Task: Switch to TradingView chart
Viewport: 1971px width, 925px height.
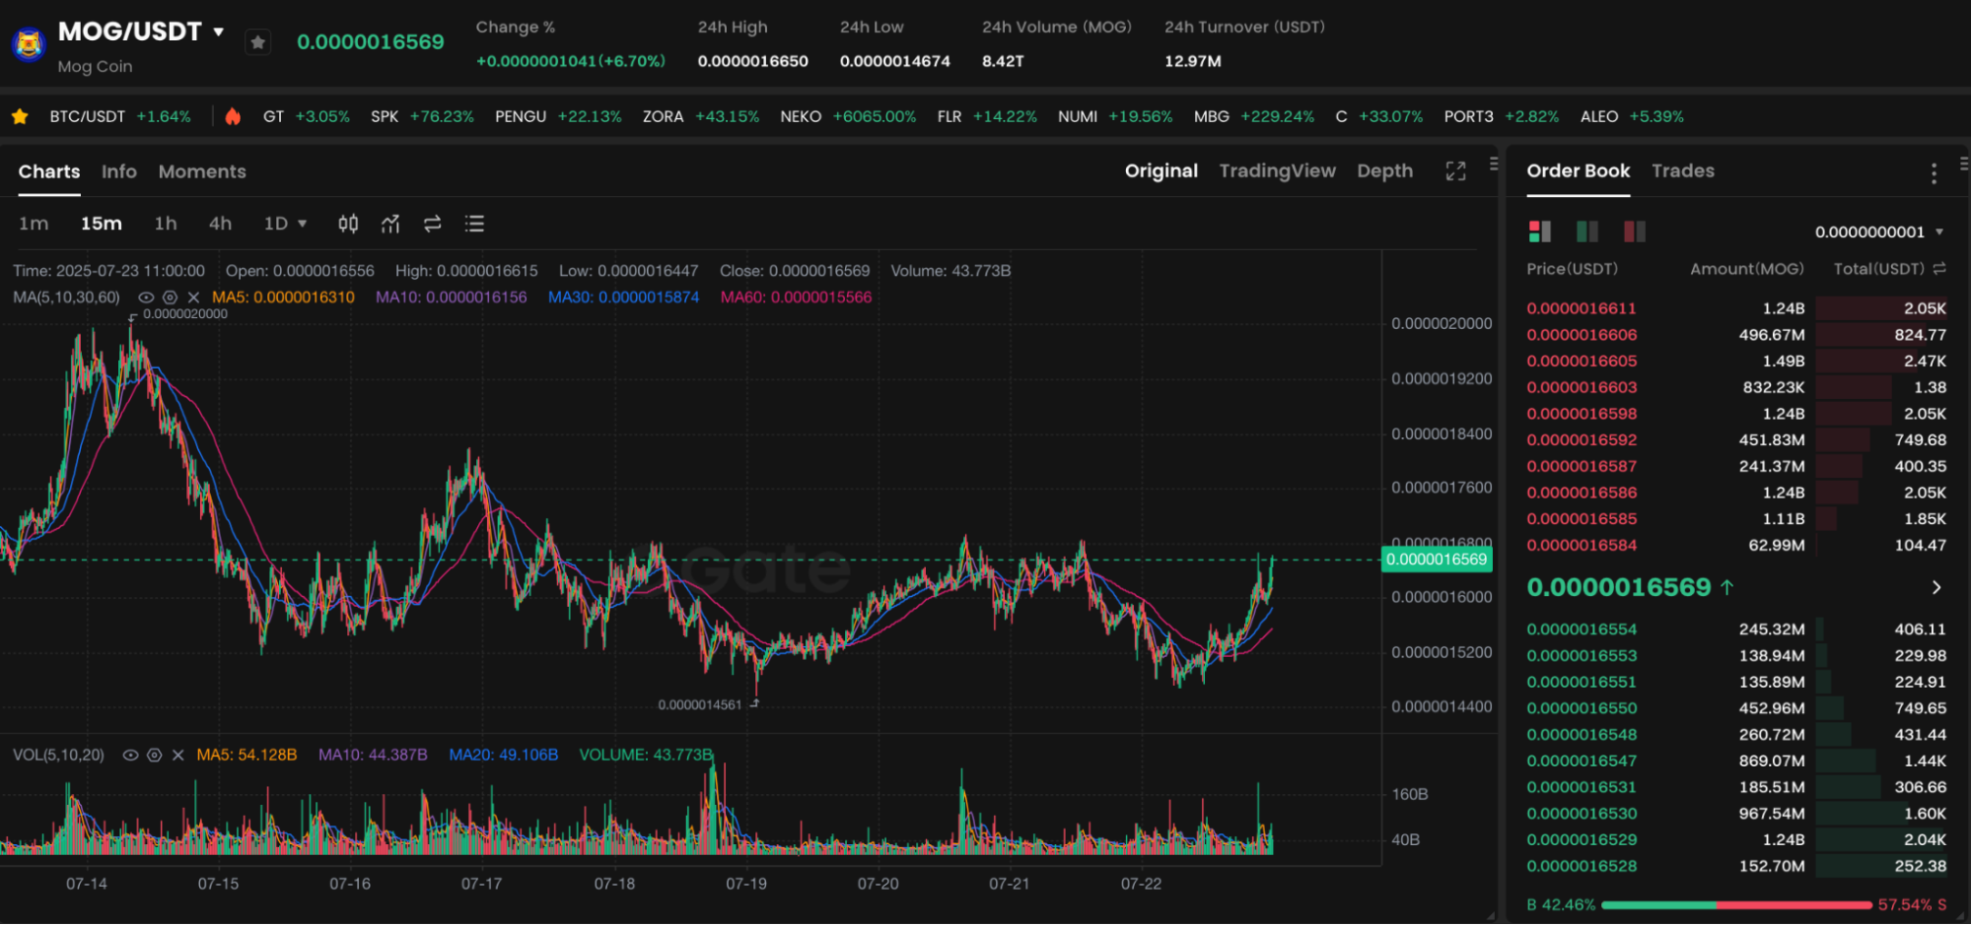Action: pos(1277,170)
